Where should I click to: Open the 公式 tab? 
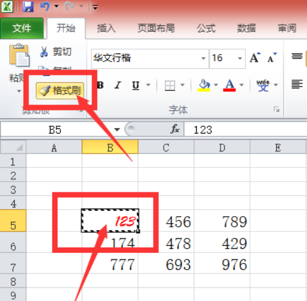tap(206, 28)
